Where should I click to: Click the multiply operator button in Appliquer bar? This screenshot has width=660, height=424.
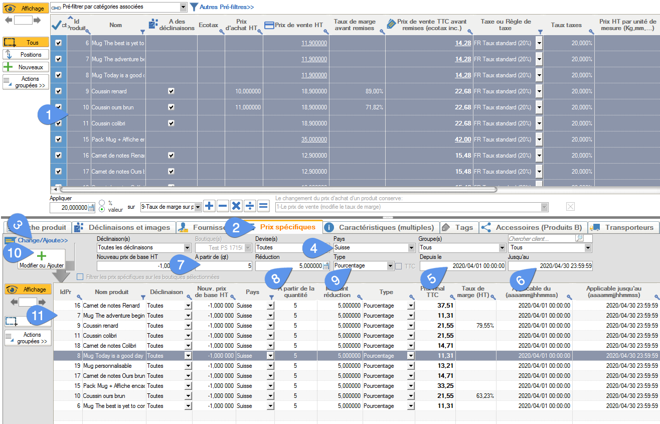tap(236, 206)
